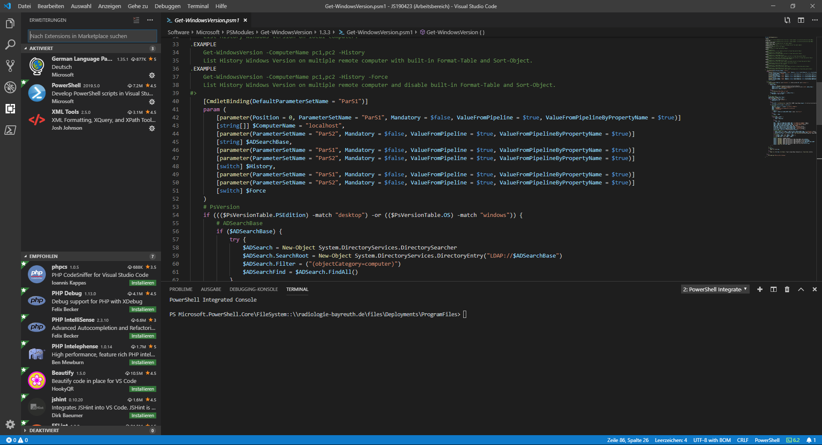Install the Beautify extension
This screenshot has width=822, height=445.
click(143, 389)
